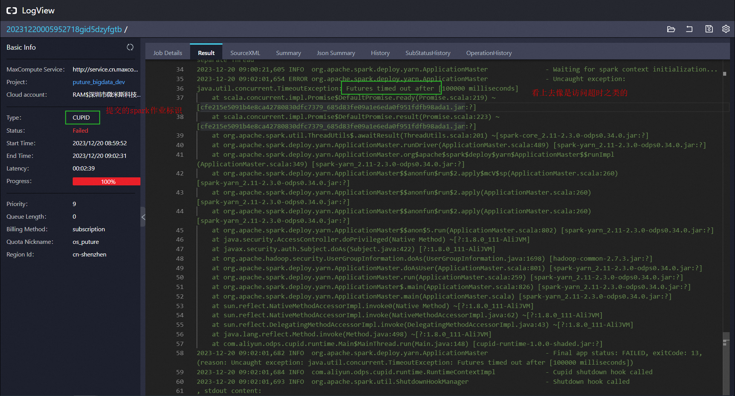The width and height of the screenshot is (735, 396).
Task: Open the puture_bigdata_dev project link
Action: [x=99, y=82]
